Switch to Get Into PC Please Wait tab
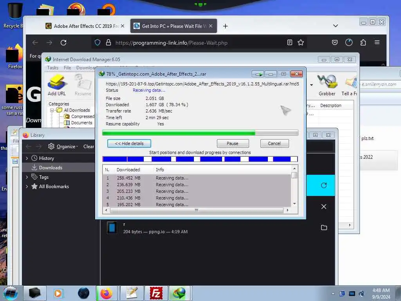401x301 pixels. (173, 26)
